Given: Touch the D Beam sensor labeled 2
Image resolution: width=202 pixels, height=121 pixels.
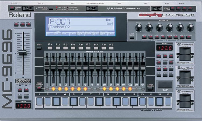Looking at the screenshot, I should (x=156, y=9).
